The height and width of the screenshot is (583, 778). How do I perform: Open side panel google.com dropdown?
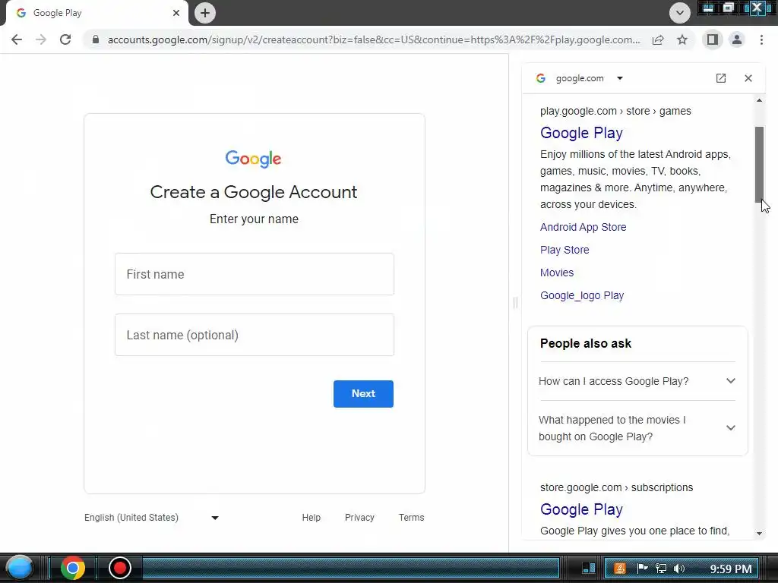[620, 78]
